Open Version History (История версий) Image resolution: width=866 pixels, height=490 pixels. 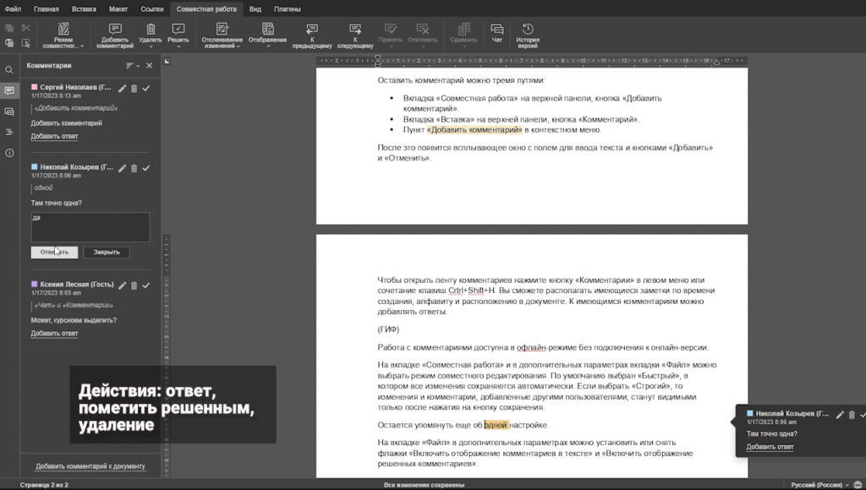528,30
